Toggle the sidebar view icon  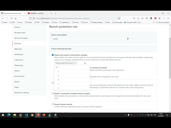[x=147, y=18]
